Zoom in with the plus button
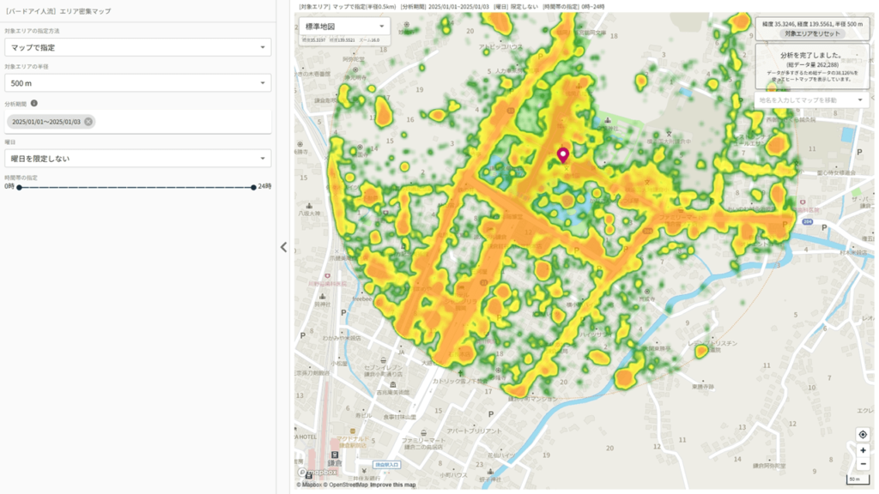Image resolution: width=879 pixels, height=494 pixels. click(863, 450)
